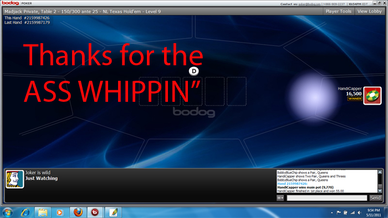This screenshot has height=218, width=388.
Task: Click the View Lobby button
Action: [x=370, y=12]
